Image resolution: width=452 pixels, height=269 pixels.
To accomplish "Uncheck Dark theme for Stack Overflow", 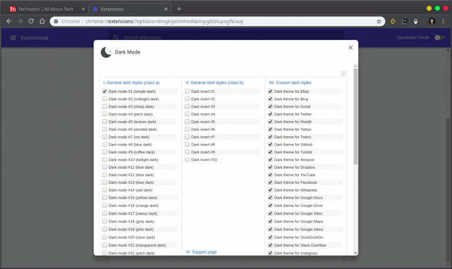I will tap(270, 245).
